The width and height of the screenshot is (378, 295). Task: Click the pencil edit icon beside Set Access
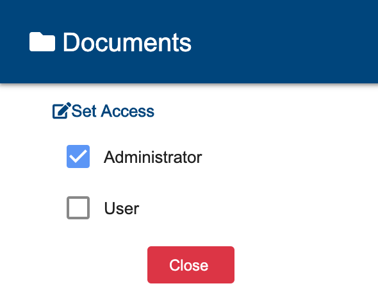[62, 110]
